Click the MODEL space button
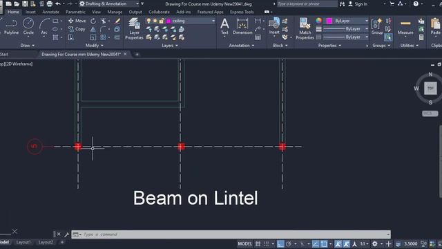 [x=244, y=243]
